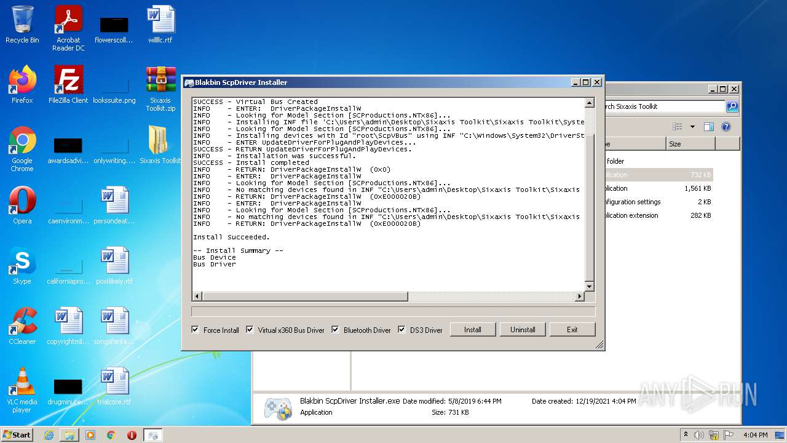
Task: Select songsfanta document on desktop
Action: tap(114, 326)
